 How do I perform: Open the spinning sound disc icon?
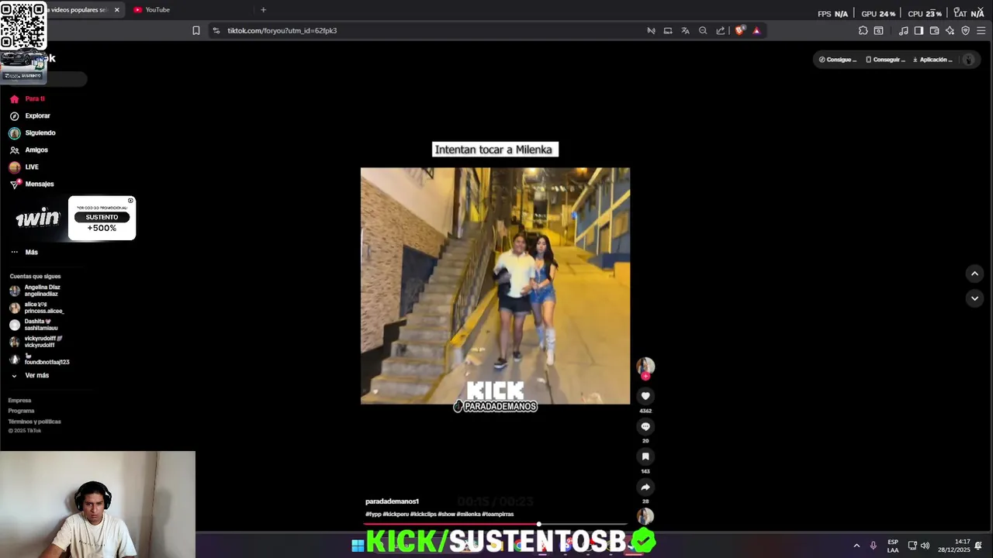tap(645, 516)
